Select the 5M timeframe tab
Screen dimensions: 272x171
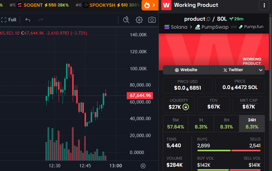175,124
